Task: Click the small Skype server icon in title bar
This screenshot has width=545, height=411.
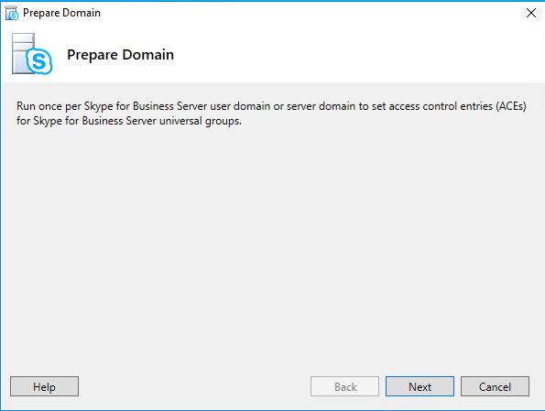Action: (x=12, y=13)
